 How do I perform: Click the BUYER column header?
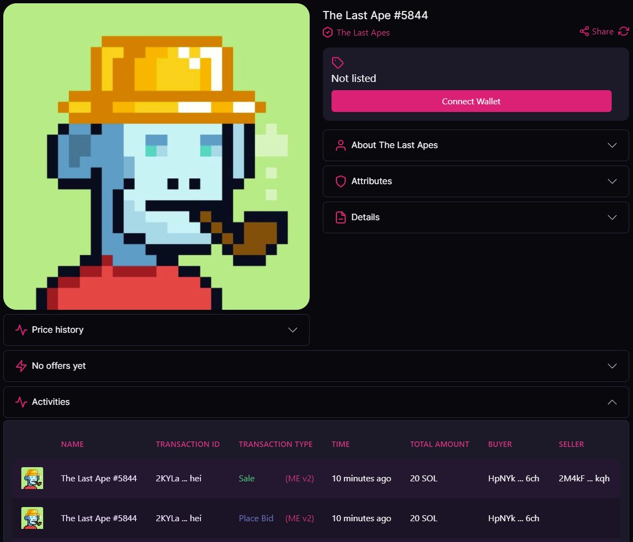click(500, 444)
